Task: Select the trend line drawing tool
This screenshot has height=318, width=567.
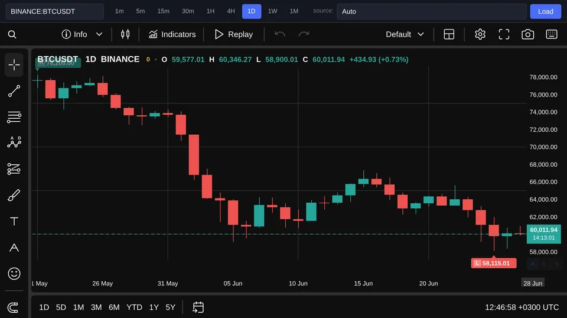Action: click(14, 91)
